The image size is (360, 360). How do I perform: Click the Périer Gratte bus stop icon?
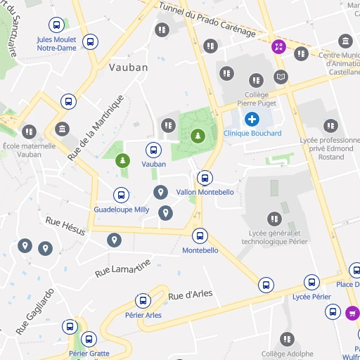point(89,339)
